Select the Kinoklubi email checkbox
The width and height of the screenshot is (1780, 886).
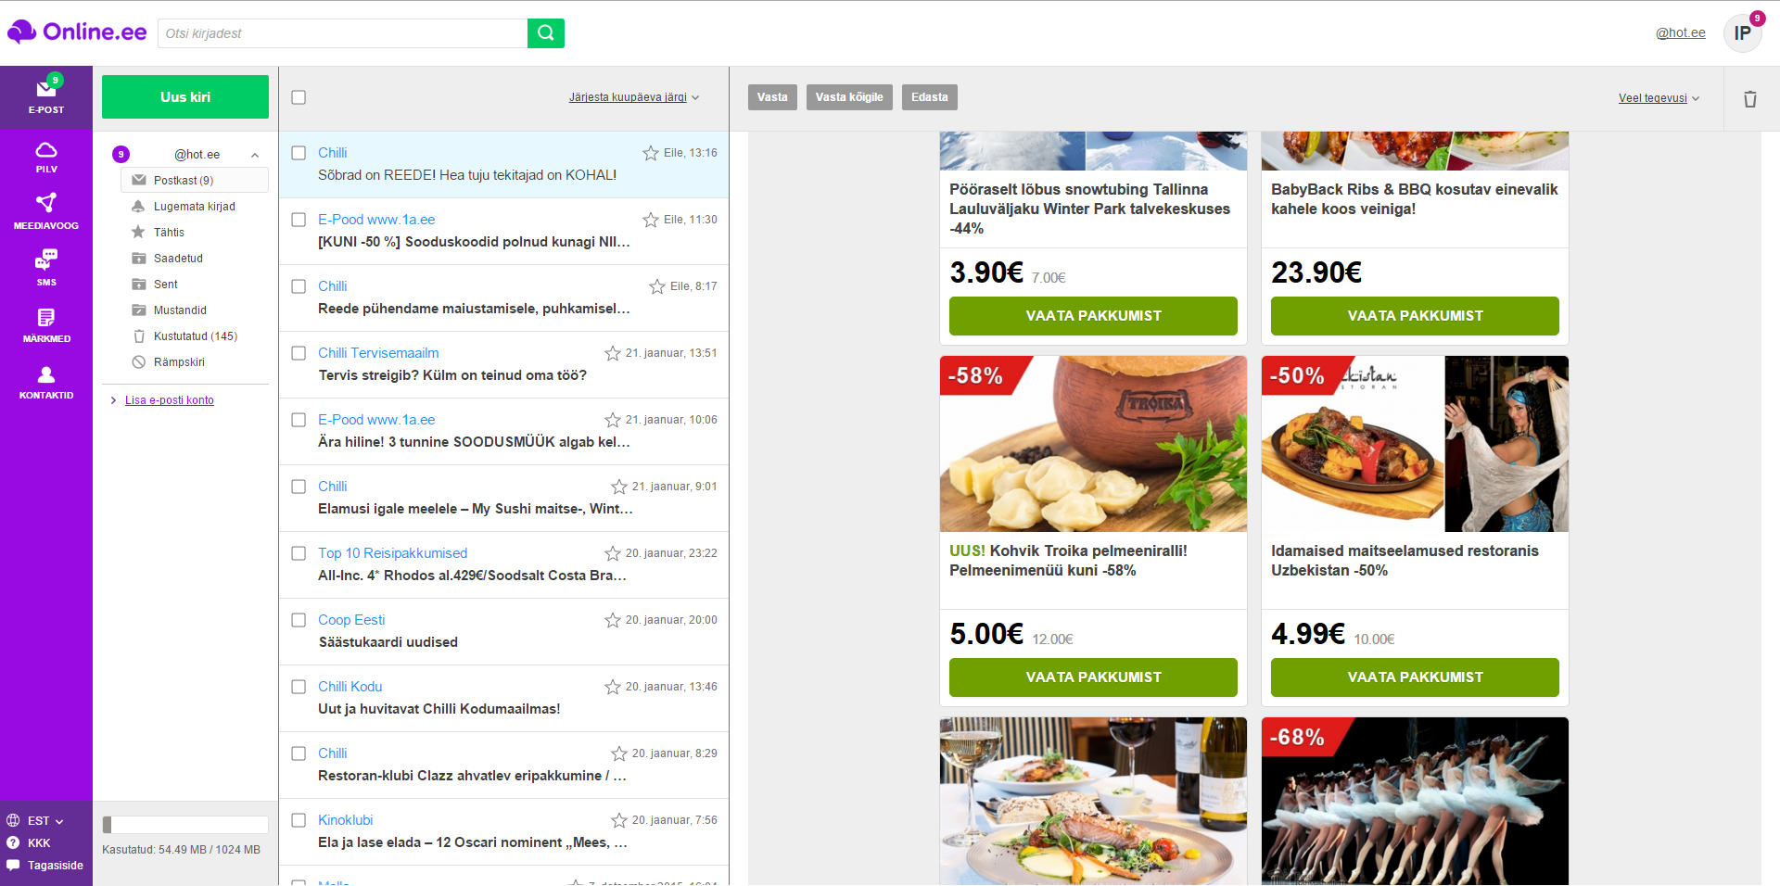point(299,820)
